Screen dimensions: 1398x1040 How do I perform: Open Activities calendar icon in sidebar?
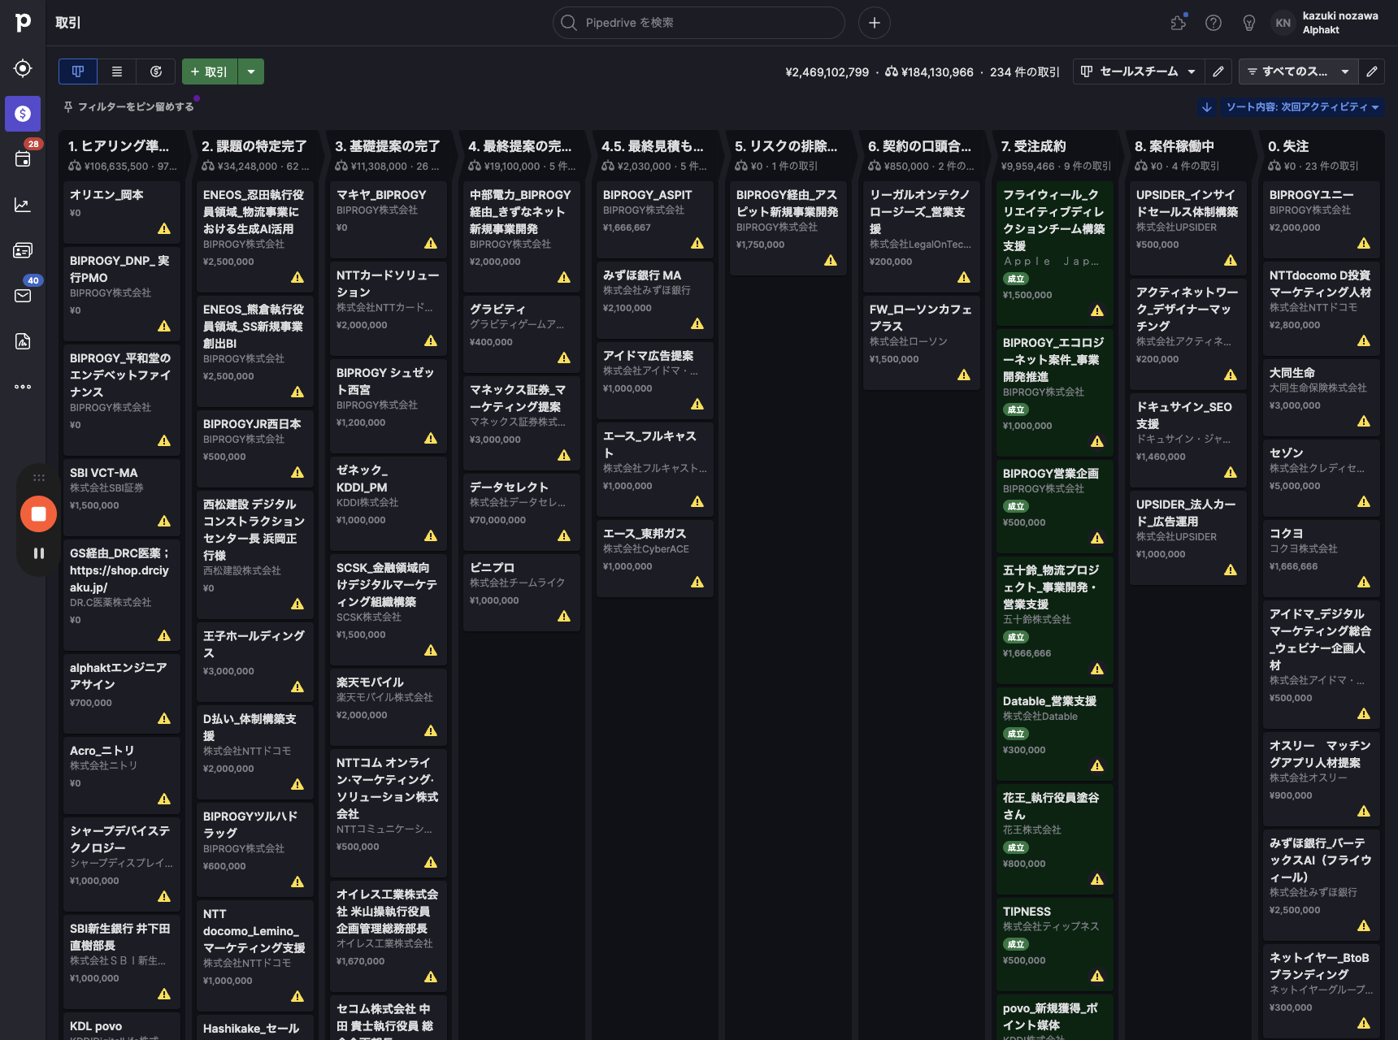[23, 159]
